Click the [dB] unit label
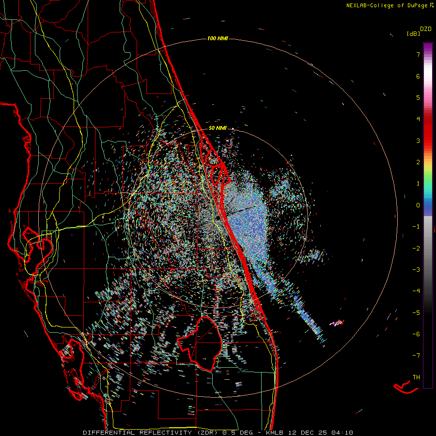The width and height of the screenshot is (436, 436). tap(414, 34)
